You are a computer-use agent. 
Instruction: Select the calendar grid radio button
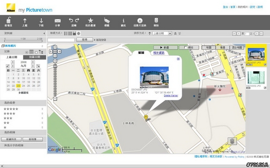click(x=27, y=52)
